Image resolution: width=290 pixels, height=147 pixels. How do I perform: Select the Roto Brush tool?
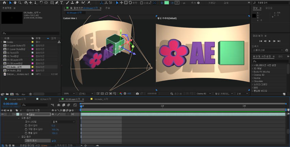83,3
